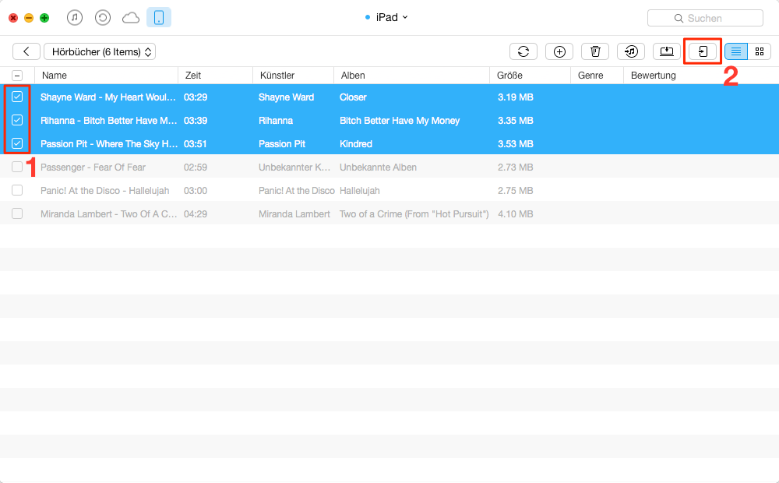Check the Panic! At the Disco checkbox
779x483 pixels.
17,190
